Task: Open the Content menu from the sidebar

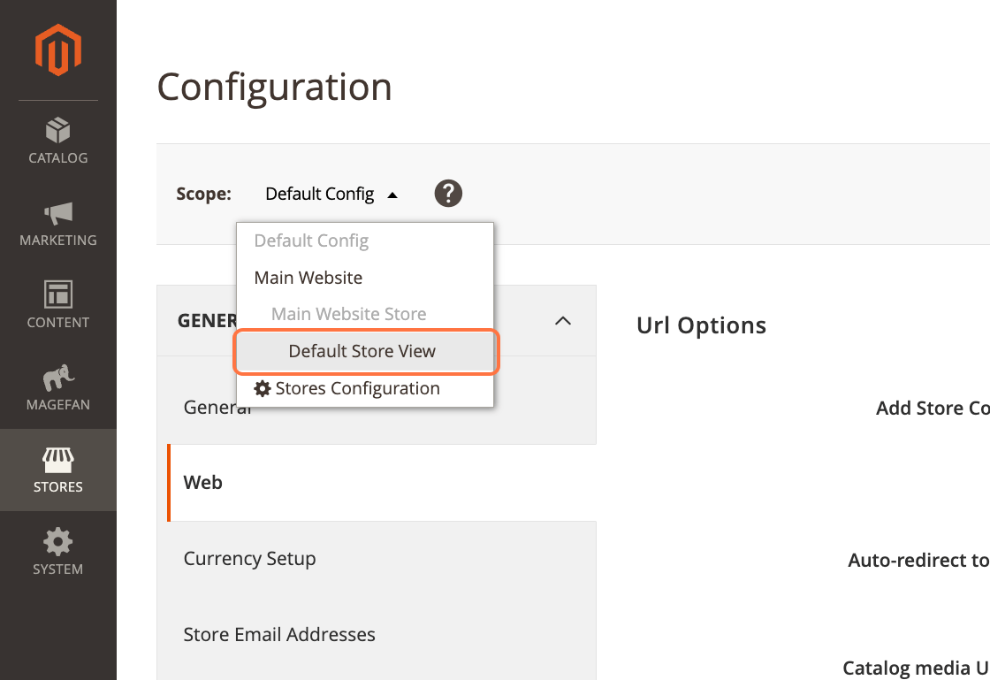Action: click(57, 306)
